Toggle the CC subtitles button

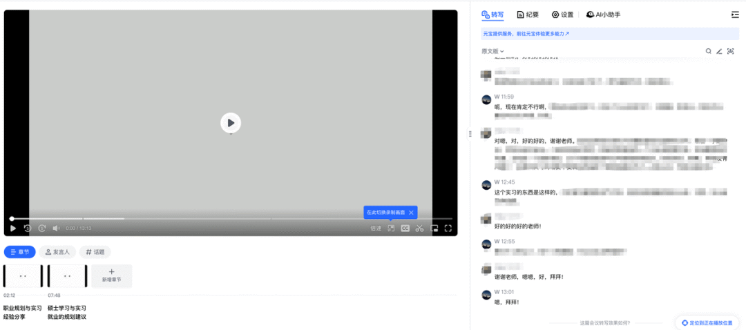pyautogui.click(x=405, y=229)
